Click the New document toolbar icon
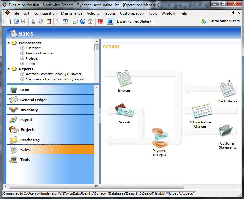The width and height of the screenshot is (244, 199). pyautogui.click(x=9, y=21)
